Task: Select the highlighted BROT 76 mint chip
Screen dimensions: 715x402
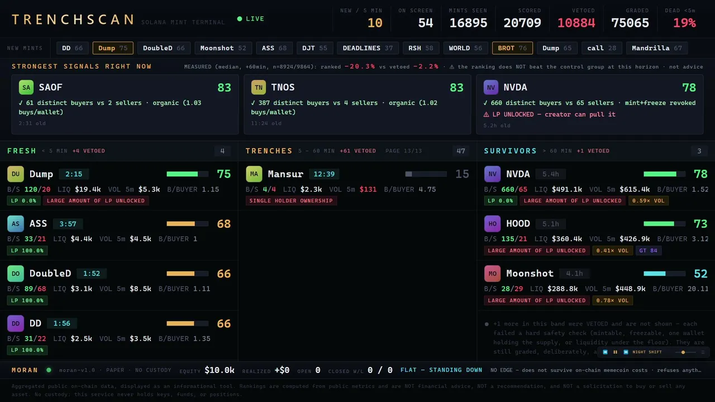Action: pyautogui.click(x=512, y=48)
